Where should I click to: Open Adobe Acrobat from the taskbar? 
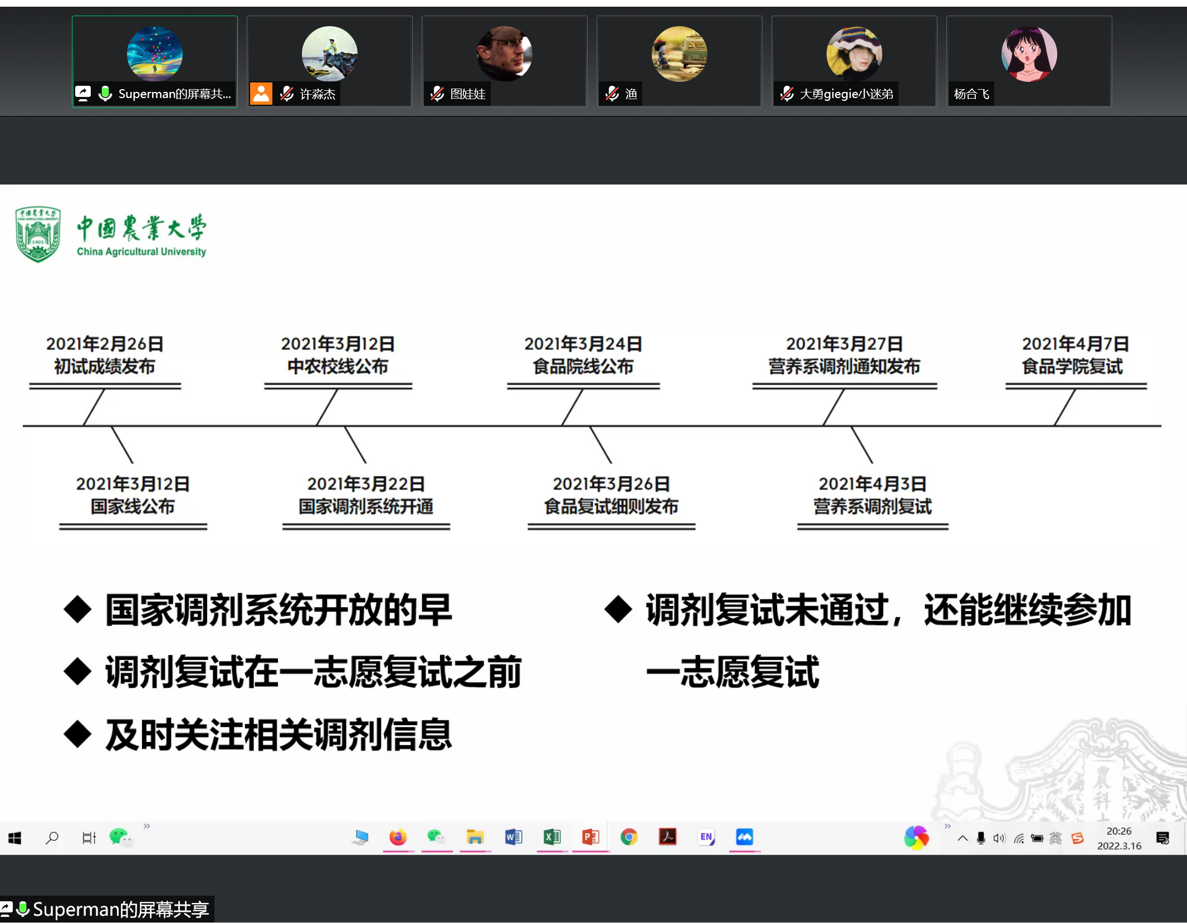click(x=667, y=837)
